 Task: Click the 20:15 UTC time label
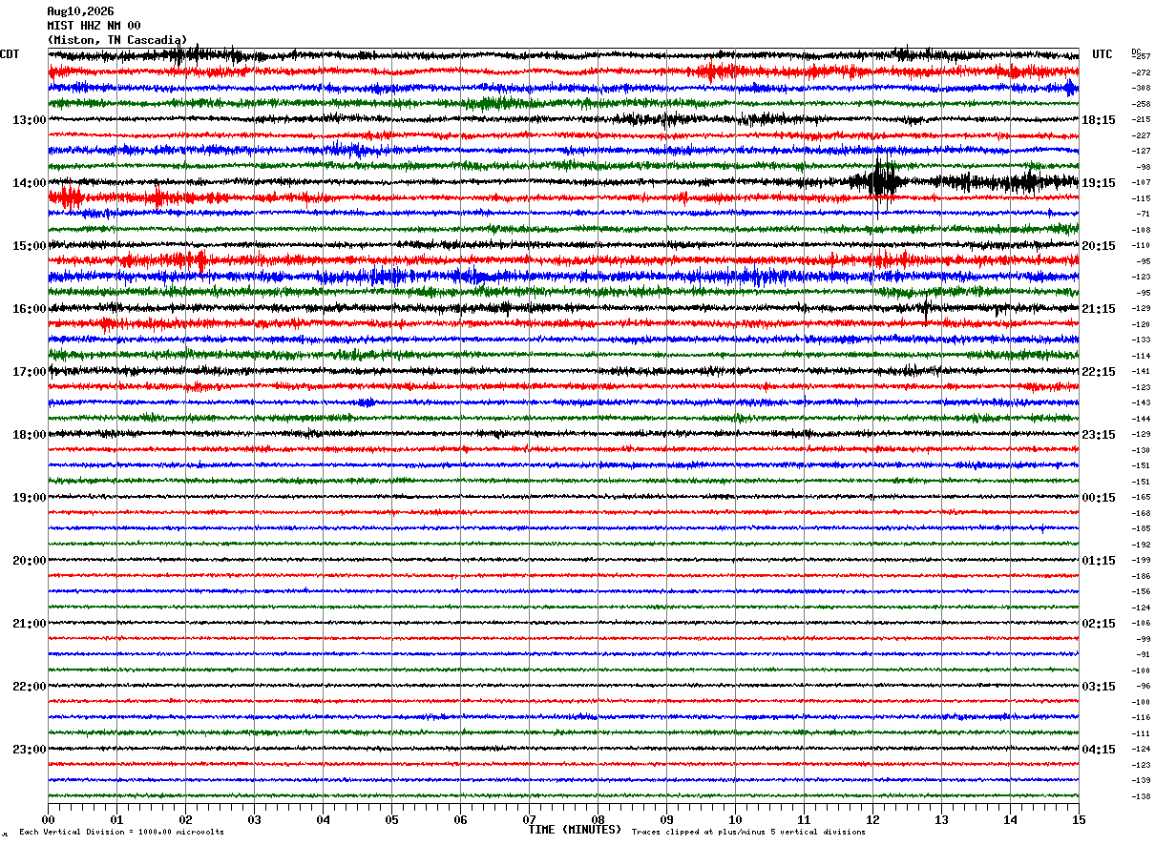click(x=1099, y=246)
